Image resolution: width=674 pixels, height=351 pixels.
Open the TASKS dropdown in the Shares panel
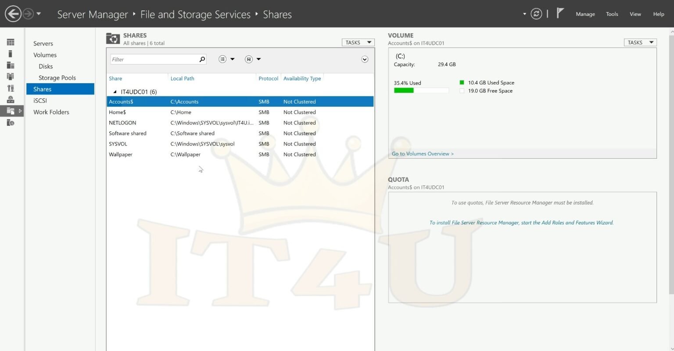click(x=358, y=43)
